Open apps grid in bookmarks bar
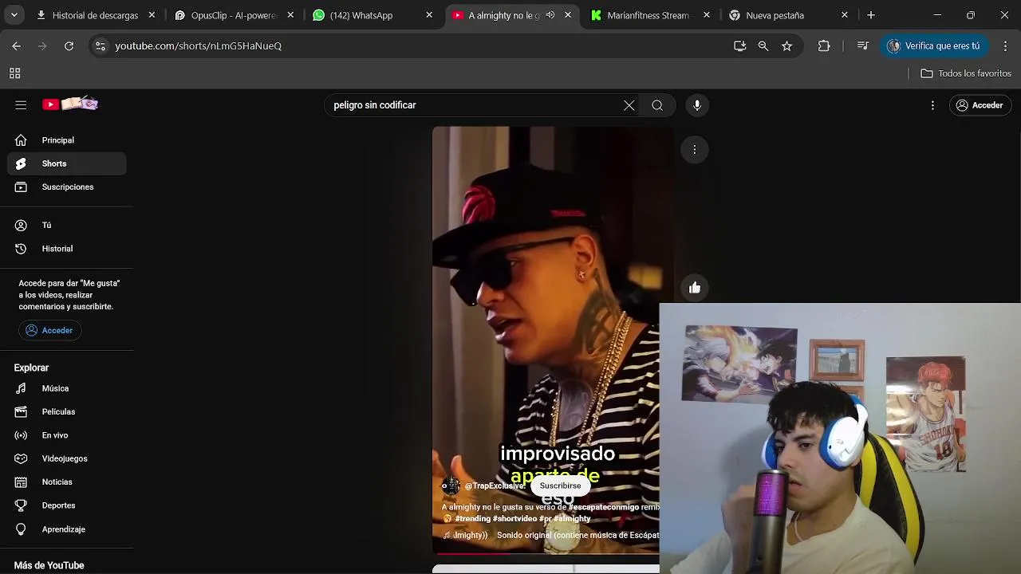The height and width of the screenshot is (574, 1021). (14, 73)
